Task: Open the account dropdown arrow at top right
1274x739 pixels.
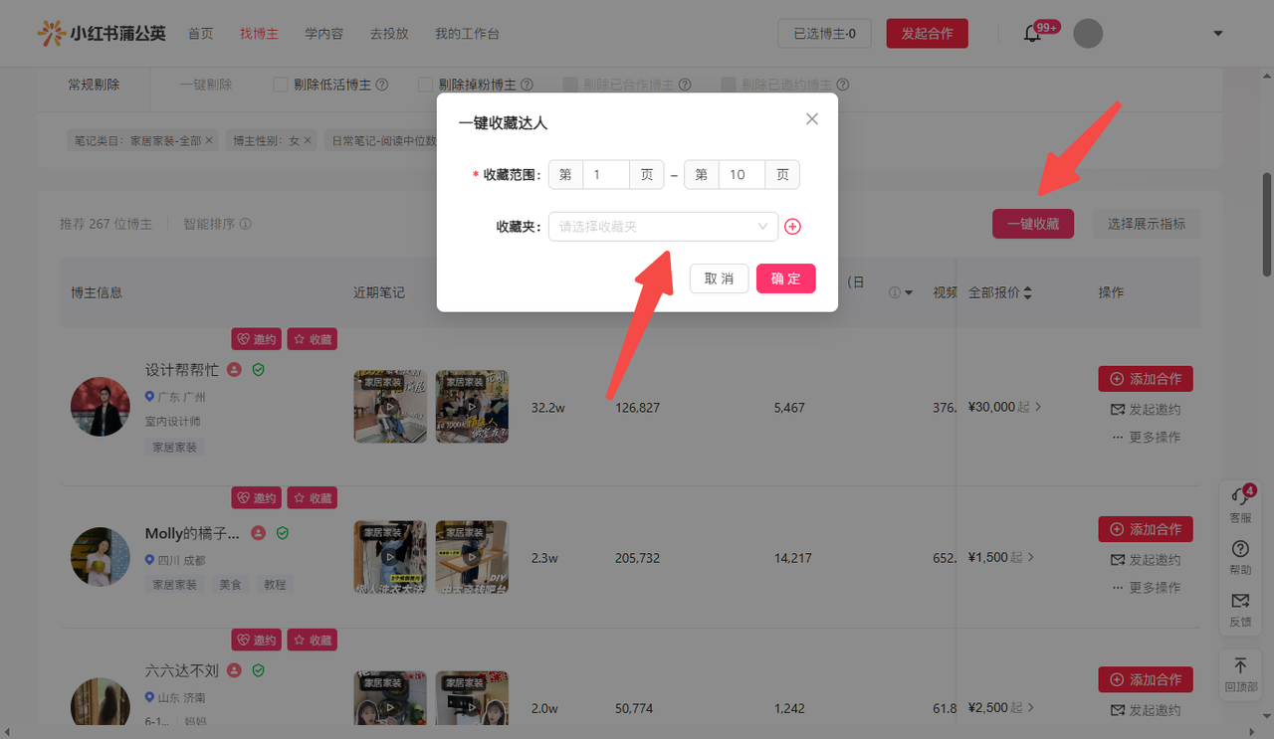Action: point(1218,34)
